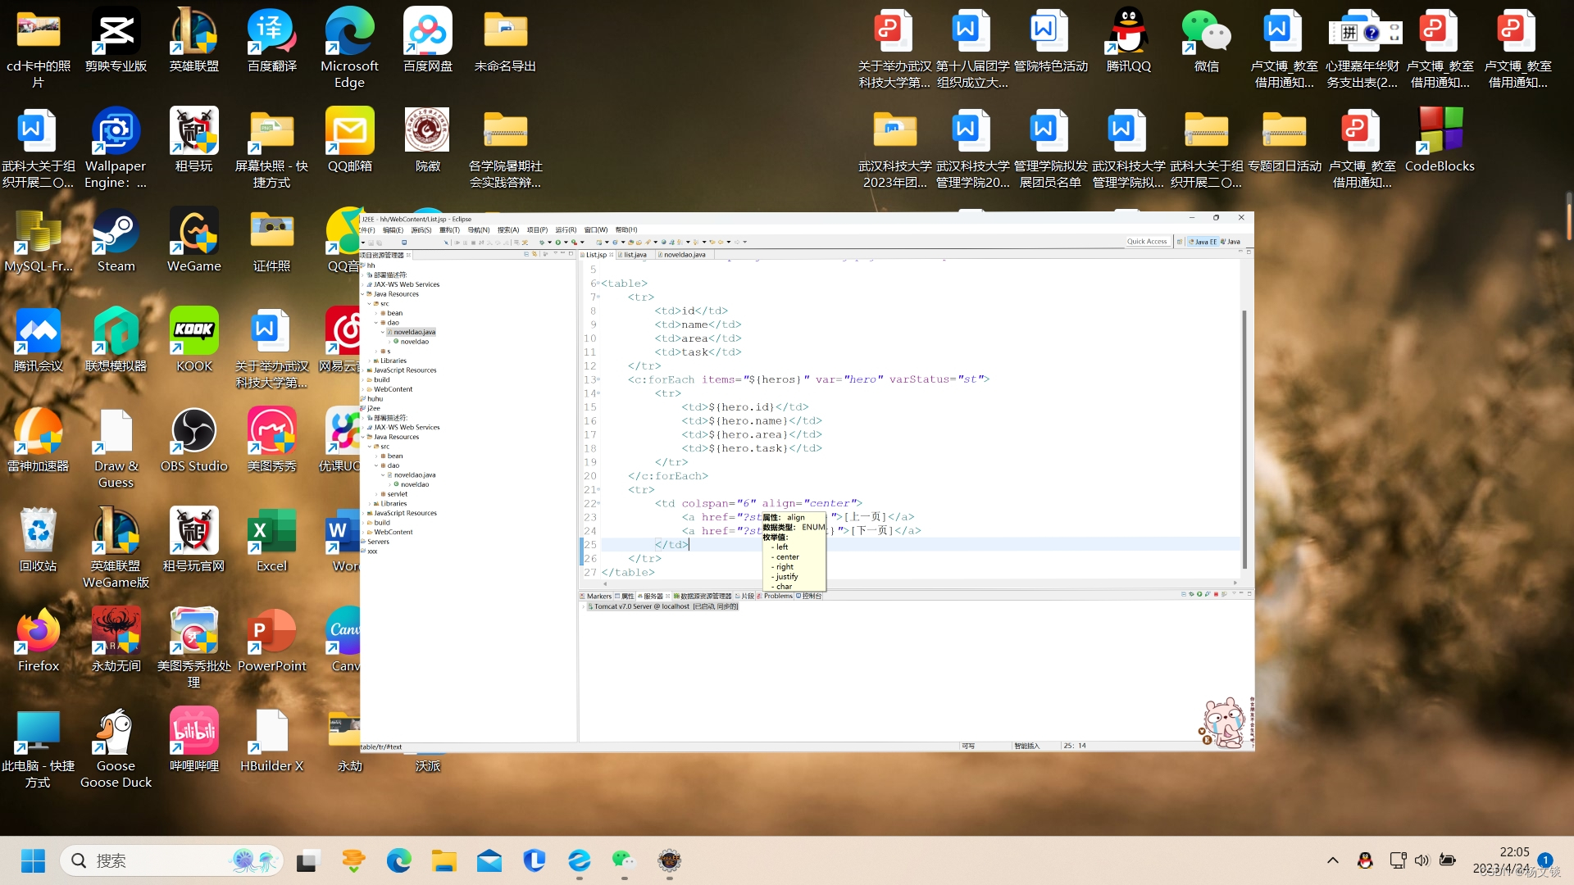This screenshot has height=885, width=1574.
Task: Open HBuilder X desktop icon
Action: coord(271,741)
